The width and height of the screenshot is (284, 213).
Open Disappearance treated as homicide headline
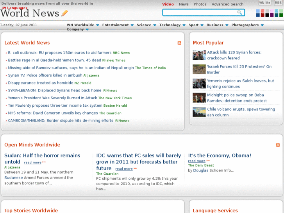pyautogui.click(x=41, y=83)
